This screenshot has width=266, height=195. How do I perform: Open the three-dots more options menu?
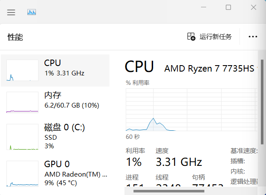(x=253, y=36)
